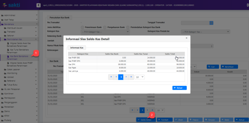The width and height of the screenshot is (249, 123).
Task: Go to last page in dialog pager
Action: [x=131, y=77]
